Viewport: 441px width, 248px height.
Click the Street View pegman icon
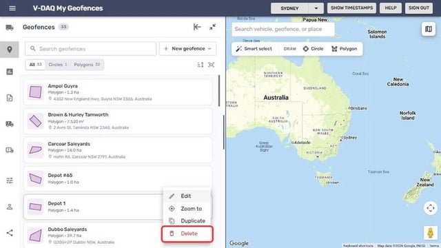430,233
